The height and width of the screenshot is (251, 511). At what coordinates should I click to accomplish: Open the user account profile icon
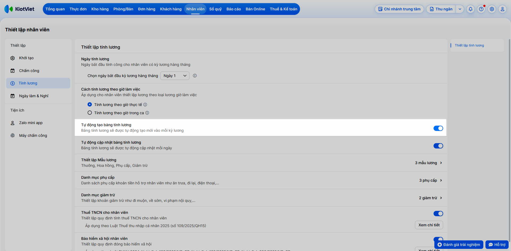coord(502,9)
